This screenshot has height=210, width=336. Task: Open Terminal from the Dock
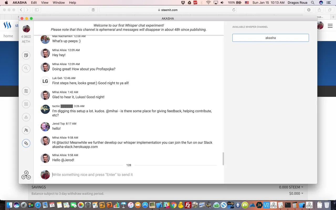tap(288, 205)
